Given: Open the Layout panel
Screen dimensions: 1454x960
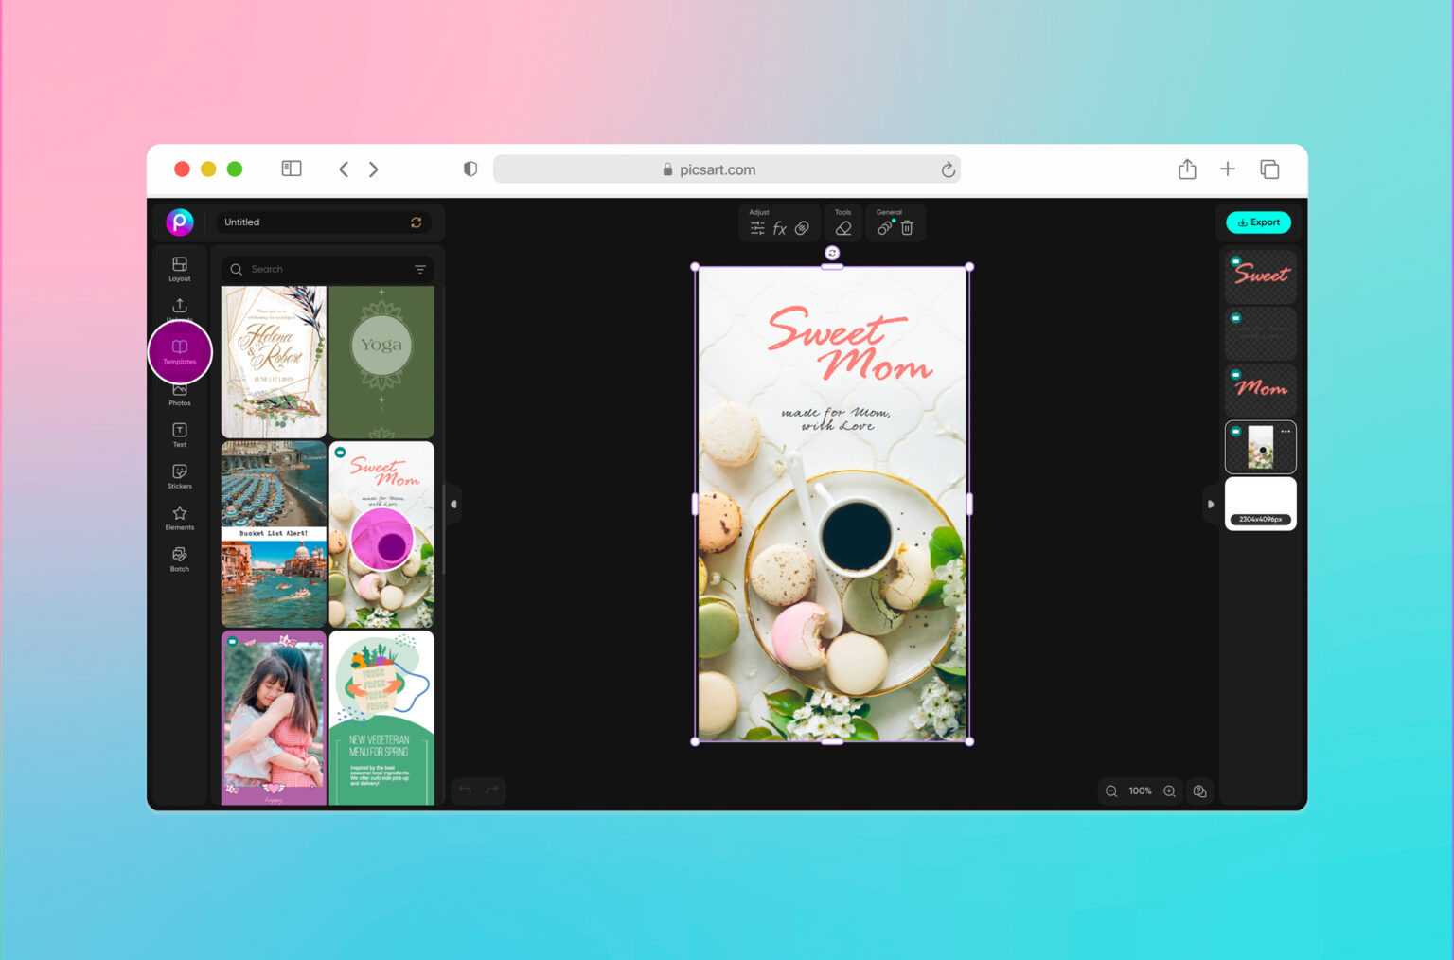Looking at the screenshot, I should pyautogui.click(x=179, y=270).
